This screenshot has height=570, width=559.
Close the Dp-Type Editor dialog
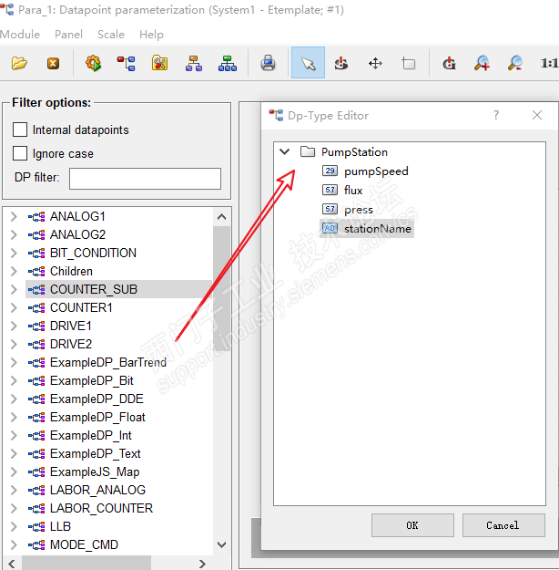pos(537,115)
